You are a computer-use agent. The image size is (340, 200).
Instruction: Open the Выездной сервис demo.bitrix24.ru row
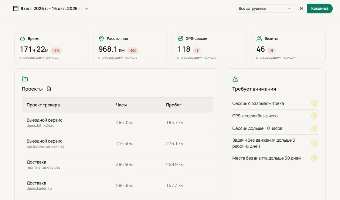[117, 123]
